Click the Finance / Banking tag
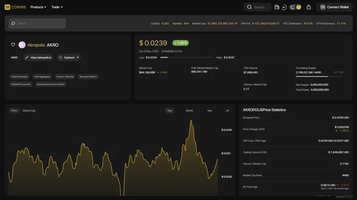The image size is (357, 200). 65,76
